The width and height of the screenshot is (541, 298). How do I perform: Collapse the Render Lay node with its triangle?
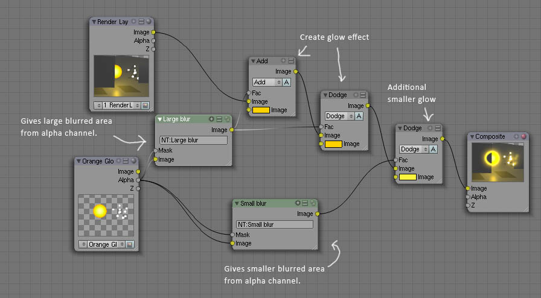click(94, 22)
